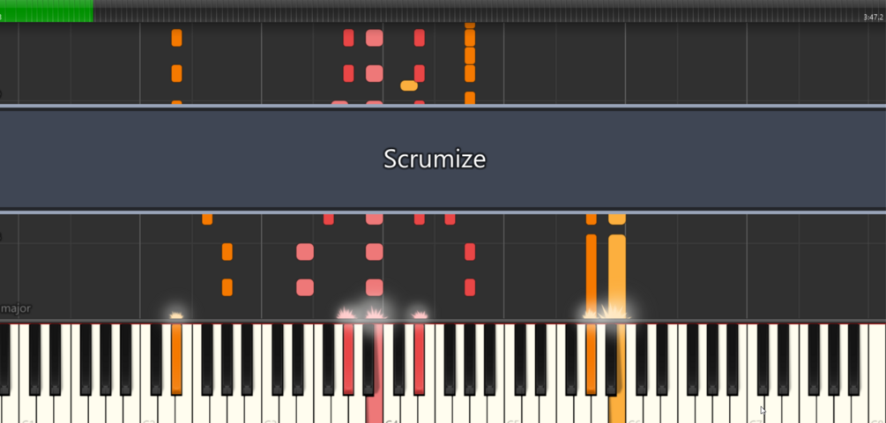Screen dimensions: 886x423
Task: Click the tall stacked orange note column at top
Action: (x=470, y=63)
